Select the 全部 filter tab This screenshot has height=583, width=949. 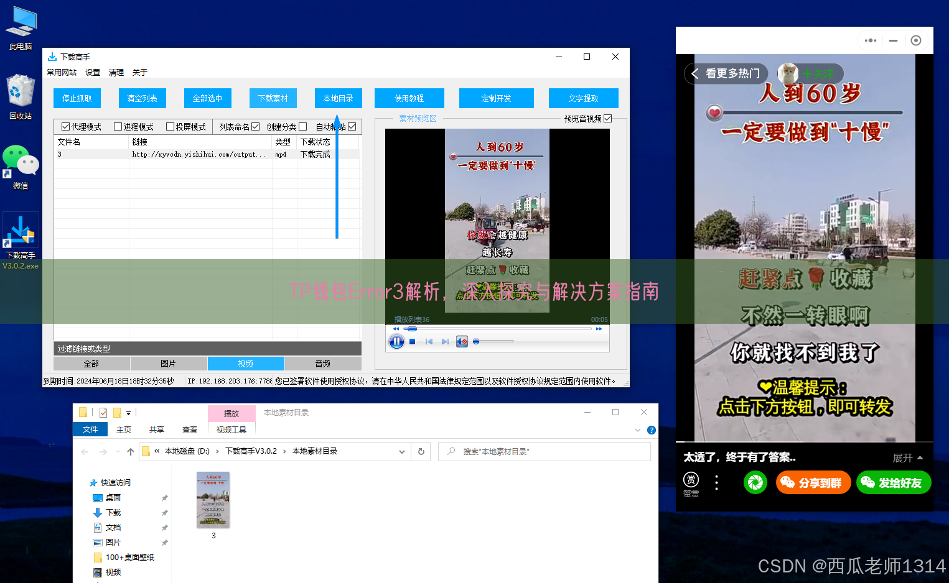point(91,364)
